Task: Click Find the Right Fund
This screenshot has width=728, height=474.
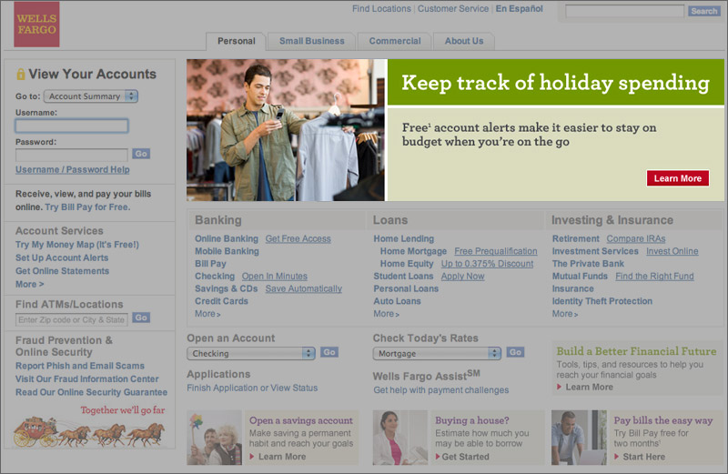Action: click(654, 277)
